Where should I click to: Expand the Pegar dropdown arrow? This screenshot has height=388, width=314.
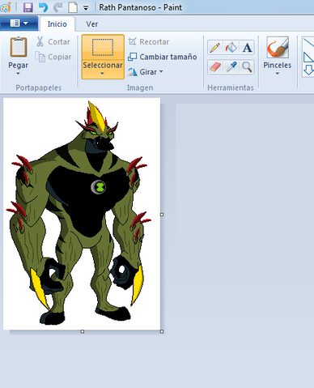(x=18, y=74)
